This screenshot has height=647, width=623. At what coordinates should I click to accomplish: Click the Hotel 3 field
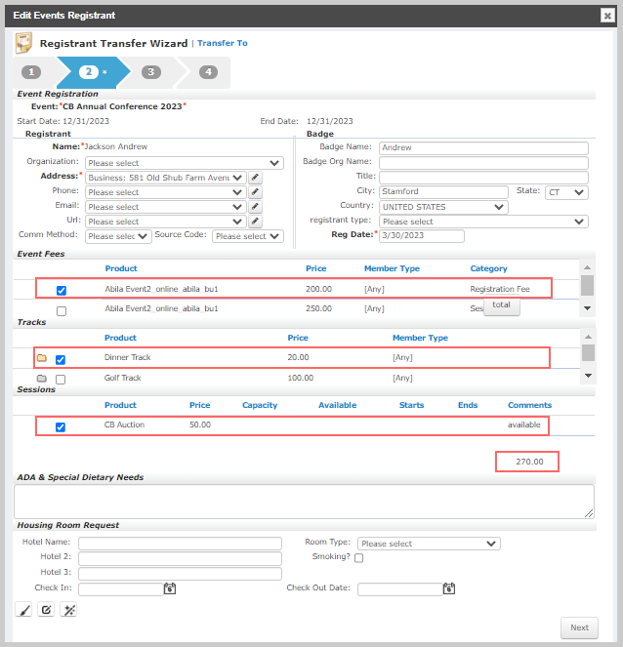point(180,574)
